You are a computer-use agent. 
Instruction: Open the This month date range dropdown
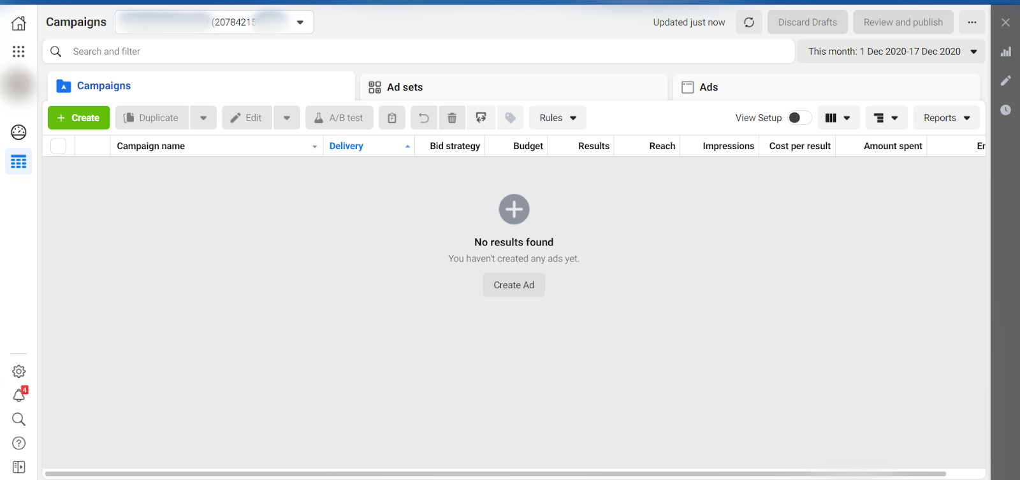coord(891,52)
